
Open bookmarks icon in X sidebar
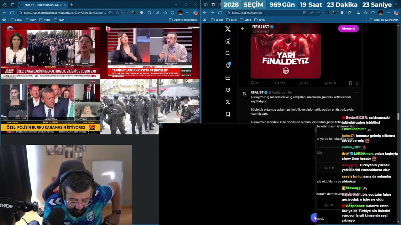tap(228, 114)
